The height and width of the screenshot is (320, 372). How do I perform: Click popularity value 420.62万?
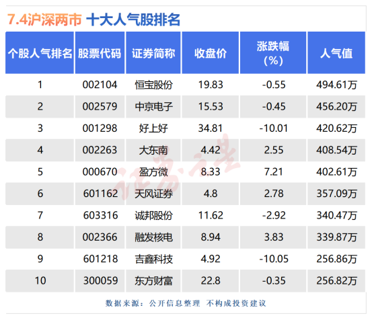click(336, 128)
